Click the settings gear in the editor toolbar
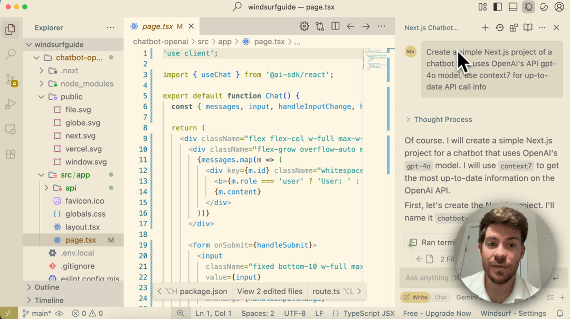Image resolution: width=570 pixels, height=319 pixels. (x=304, y=26)
